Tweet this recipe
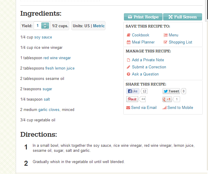The image size is (208, 174). pyautogui.click(x=171, y=91)
